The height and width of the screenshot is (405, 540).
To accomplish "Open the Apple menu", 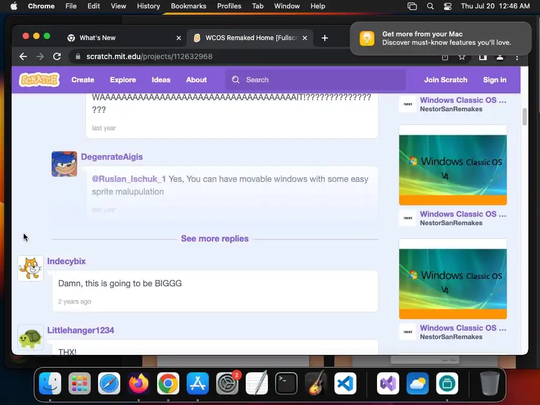I will click(14, 6).
